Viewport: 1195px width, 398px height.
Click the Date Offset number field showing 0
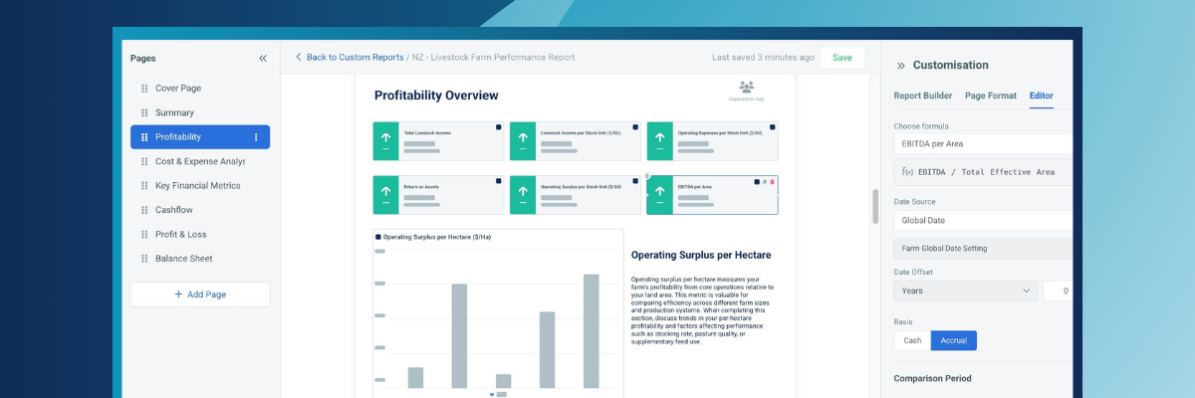coord(1058,291)
